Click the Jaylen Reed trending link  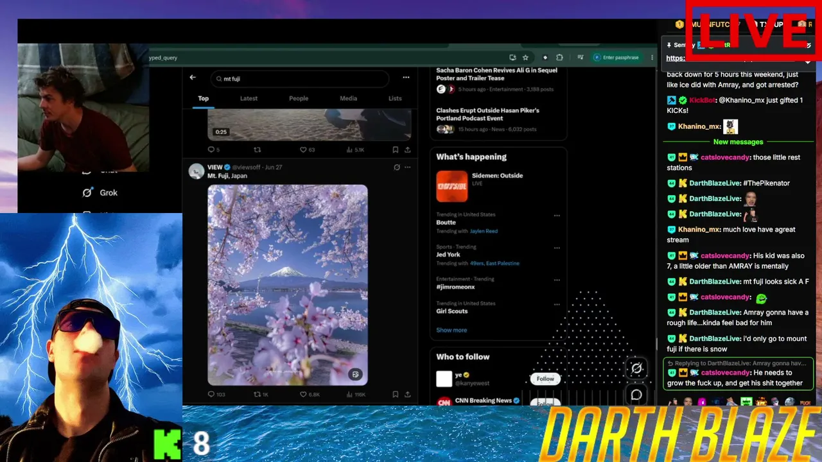click(484, 231)
